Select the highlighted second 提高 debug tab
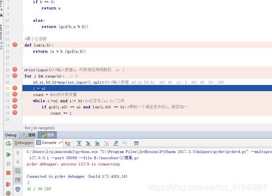Screen dimensions: 272x196 [x=47, y=135]
